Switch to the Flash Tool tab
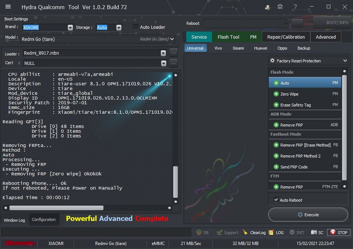 (x=228, y=37)
